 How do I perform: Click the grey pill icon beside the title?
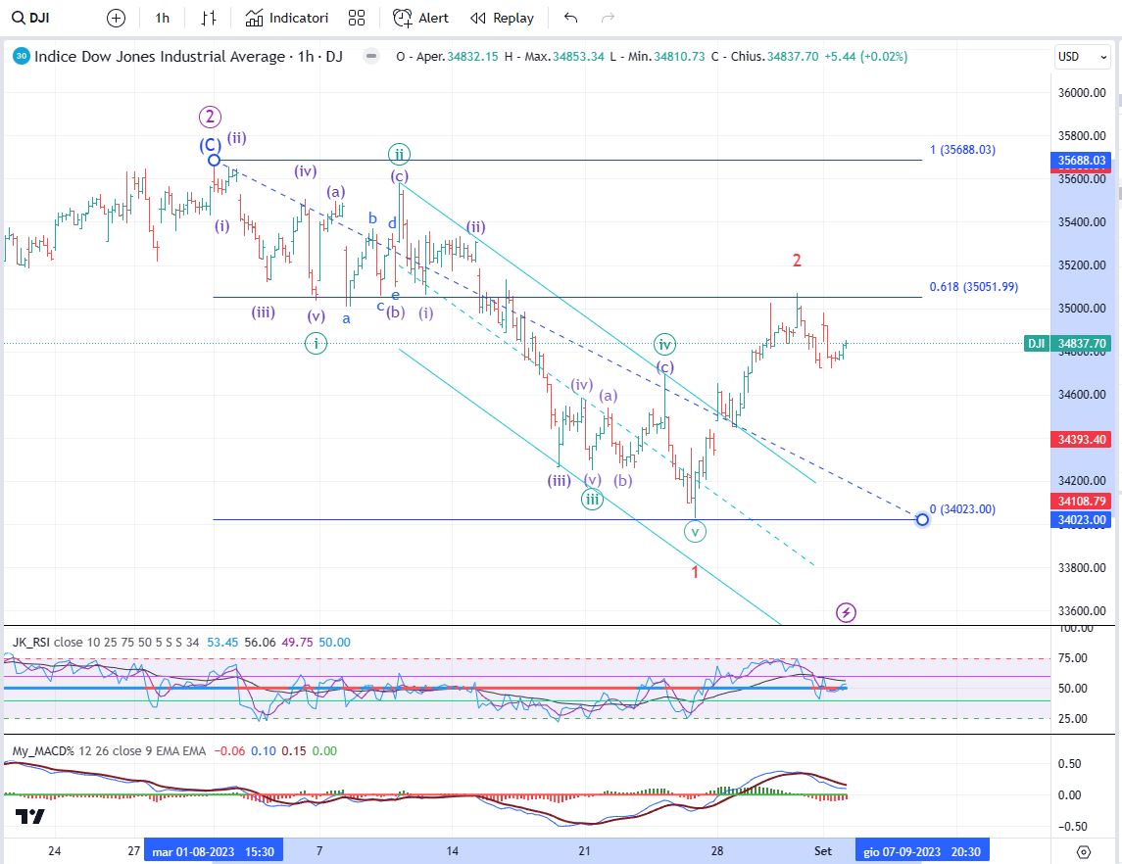[x=370, y=57]
